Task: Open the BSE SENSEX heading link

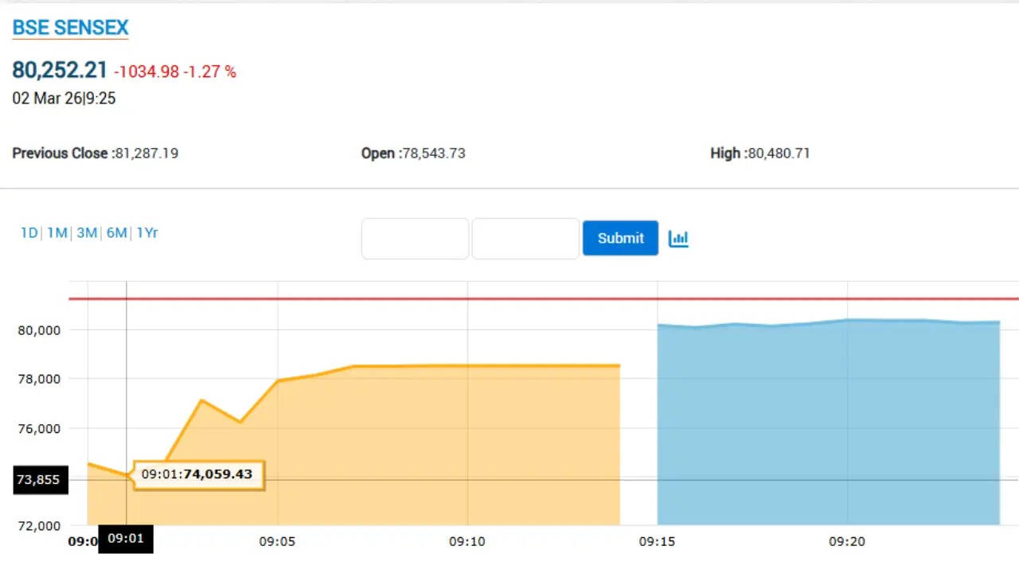Action: click(x=70, y=28)
